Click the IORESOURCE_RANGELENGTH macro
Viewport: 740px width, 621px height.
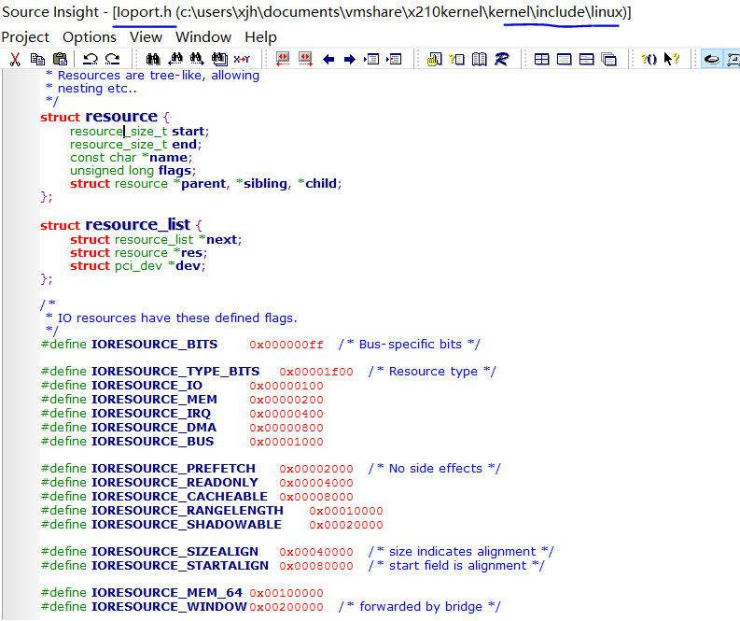188,511
